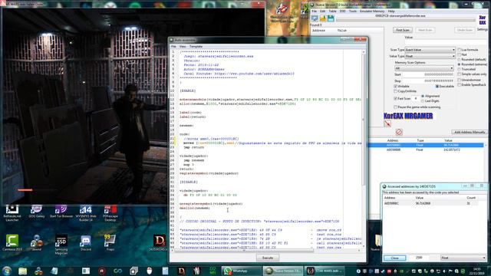Click the Execute button

[x=268, y=258]
